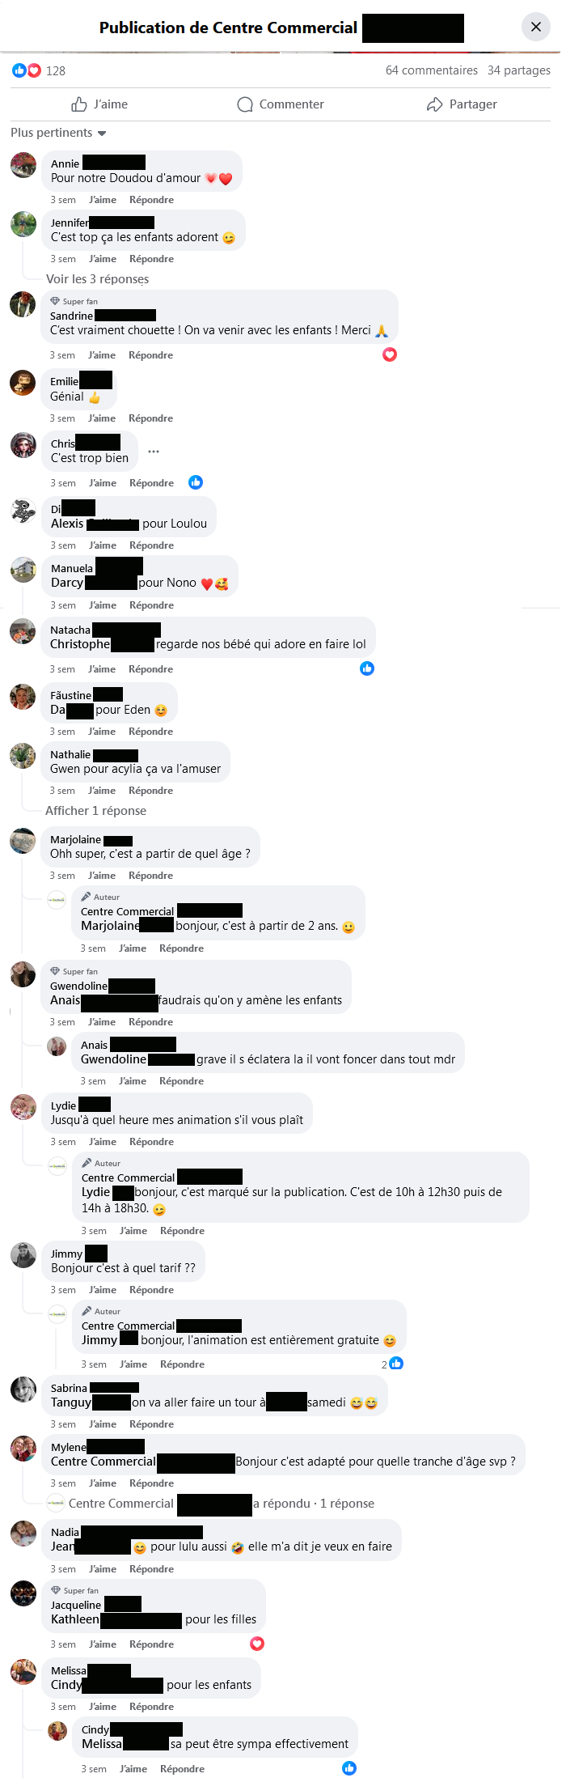Expand Voir les 3 réponses under Jennifer
This screenshot has height=1782, width=566.
click(97, 279)
